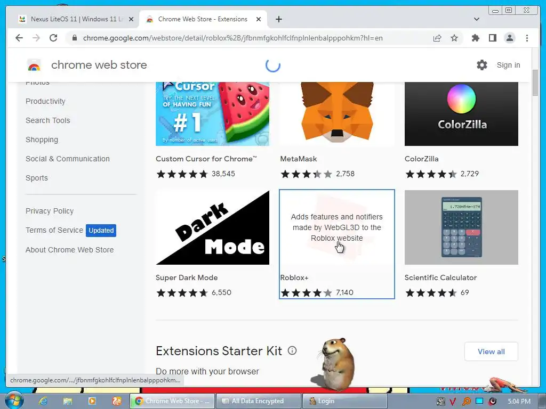The width and height of the screenshot is (546, 409).
Task: Close the Chrome Web Store tab
Action: coord(259,19)
